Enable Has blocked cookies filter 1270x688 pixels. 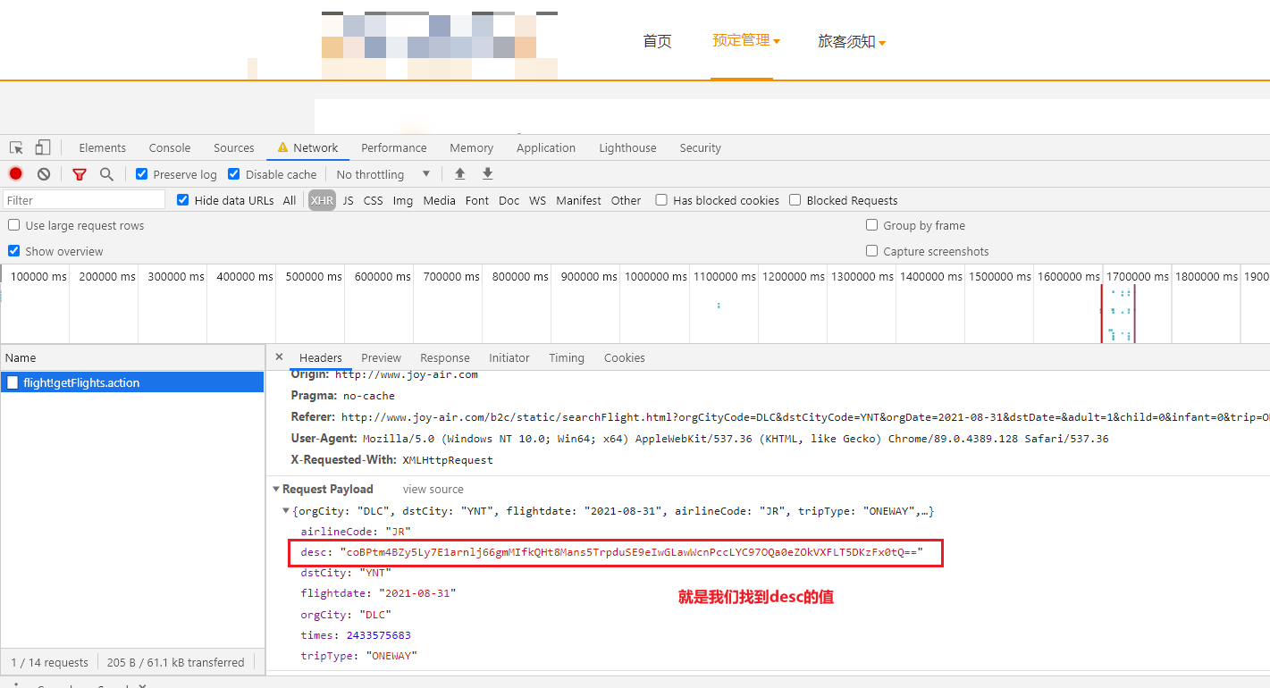click(x=661, y=200)
